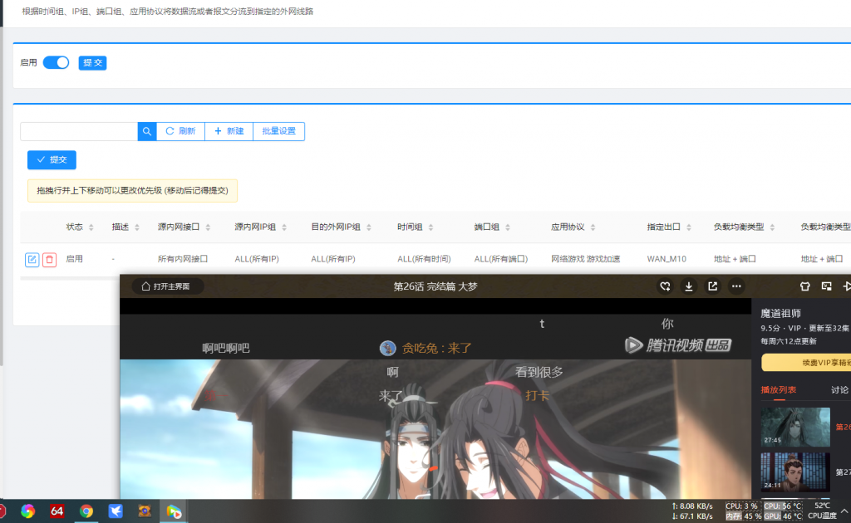Screen dimensions: 851x523
Task: Submit changes with the blue checkmark 提交 button
Action: pos(52,160)
